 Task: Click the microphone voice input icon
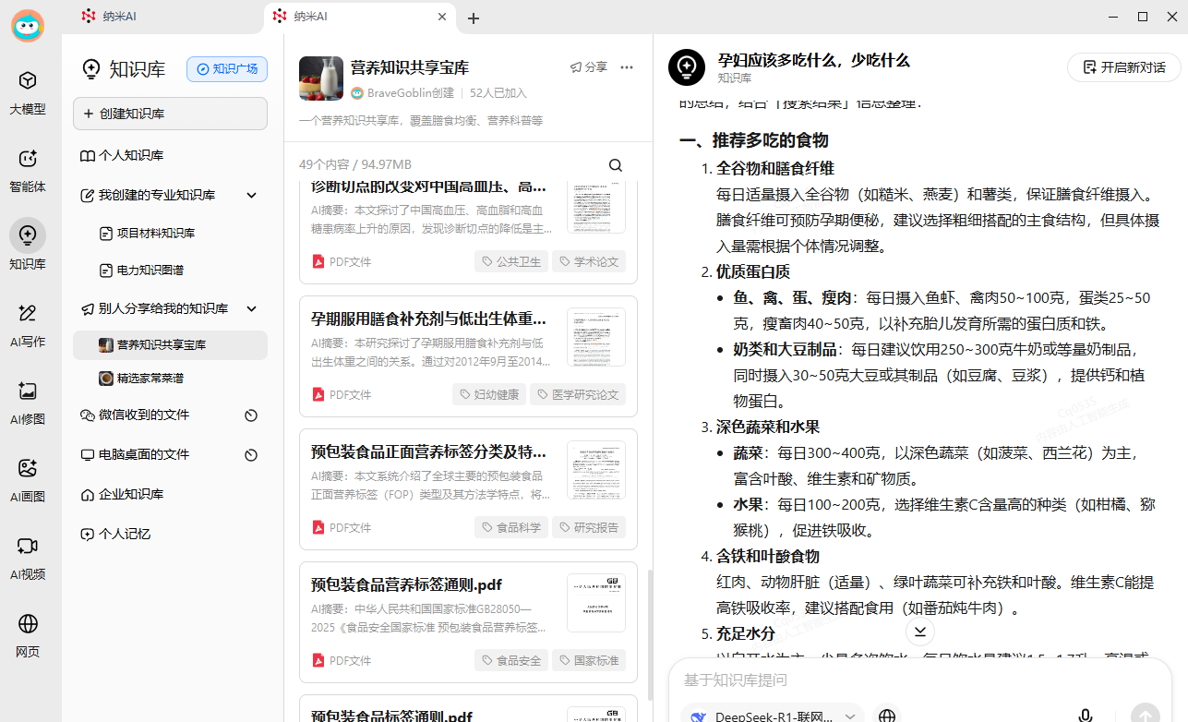tap(1086, 716)
